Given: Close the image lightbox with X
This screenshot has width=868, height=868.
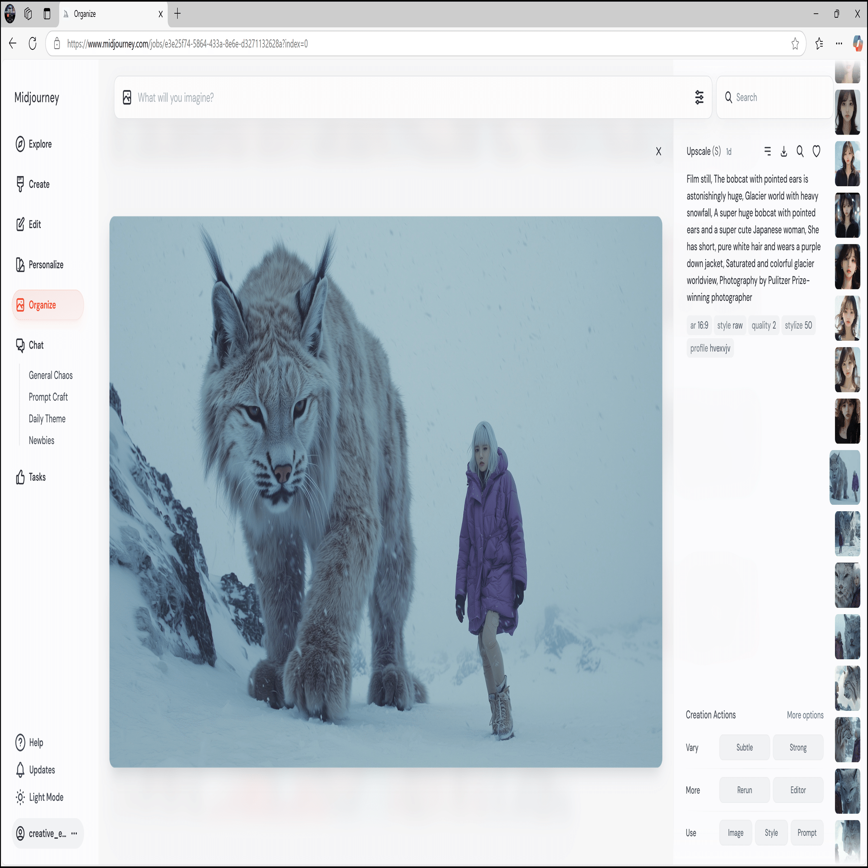Looking at the screenshot, I should coord(658,151).
